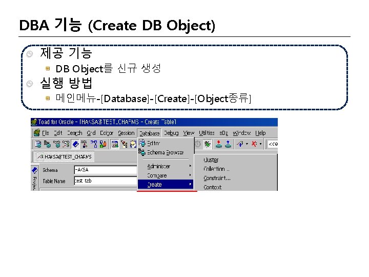Click the Database menu

(x=150, y=133)
